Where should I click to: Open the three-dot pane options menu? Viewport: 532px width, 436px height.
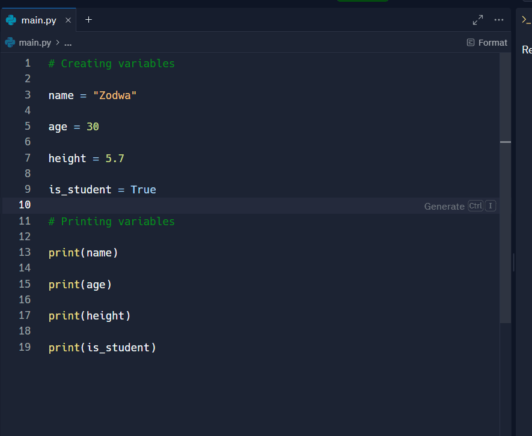tap(498, 20)
